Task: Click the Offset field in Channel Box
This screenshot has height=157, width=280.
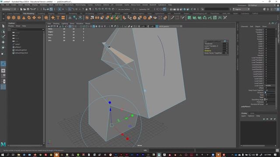Action: [x=270, y=88]
